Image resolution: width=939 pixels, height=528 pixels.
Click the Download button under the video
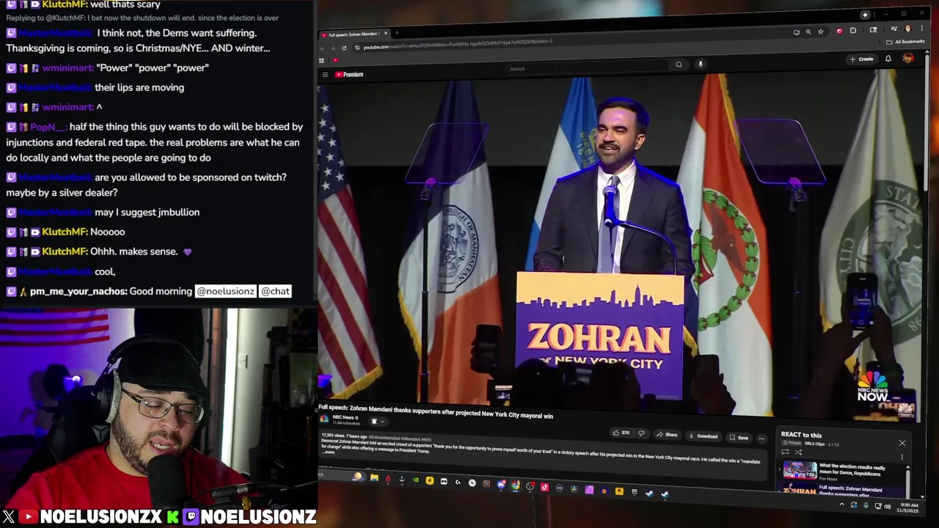(703, 436)
